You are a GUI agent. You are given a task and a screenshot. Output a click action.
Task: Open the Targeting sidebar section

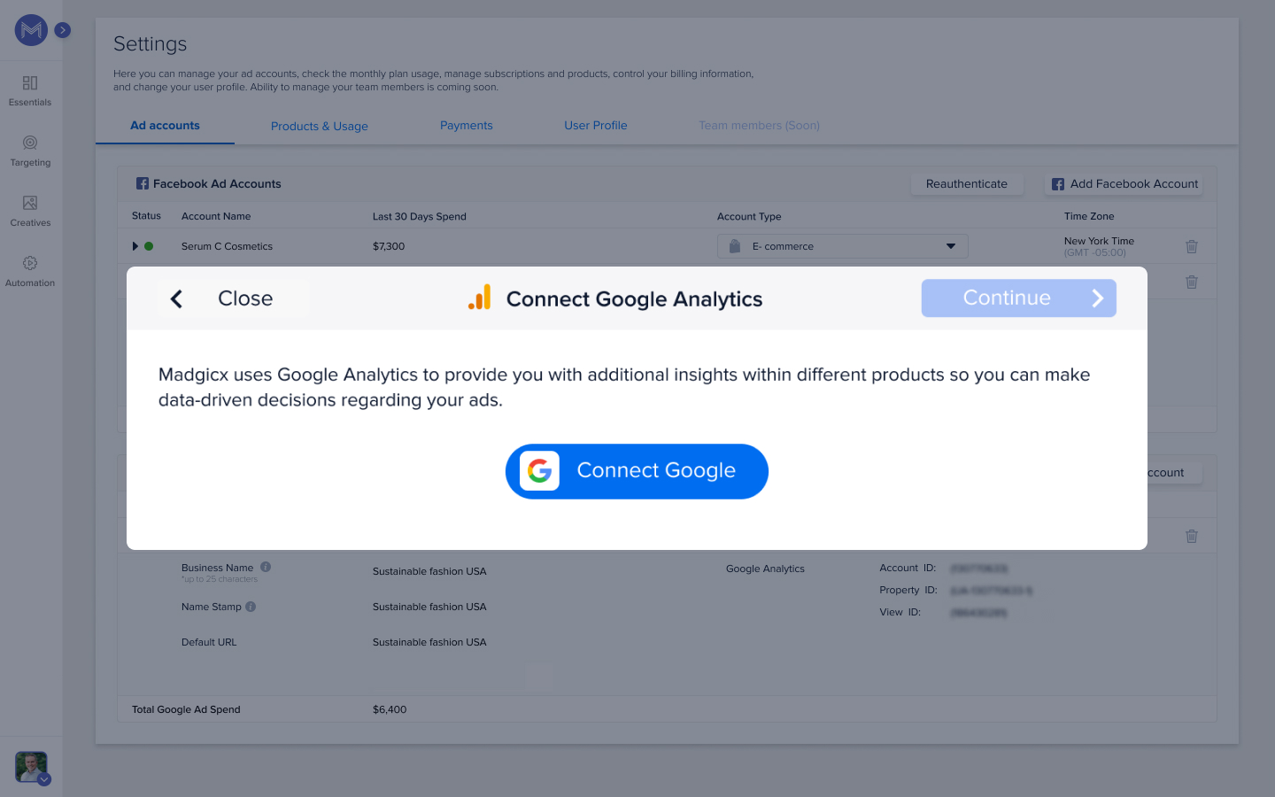[30, 151]
